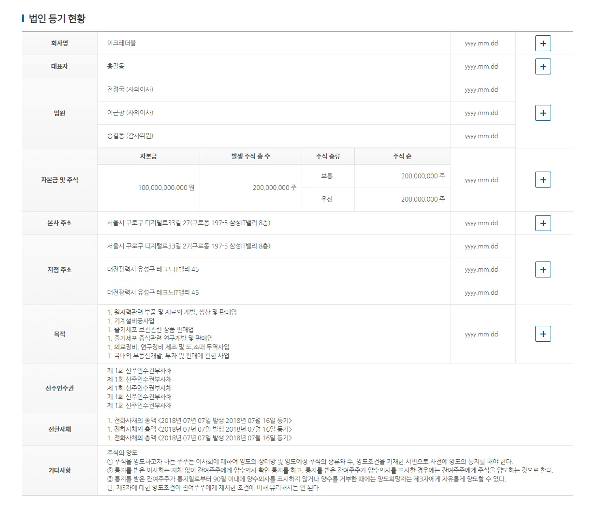Screen dimensions: 597x509
Task: Expand the 자본금 및 주식 row details
Action: tap(543, 179)
